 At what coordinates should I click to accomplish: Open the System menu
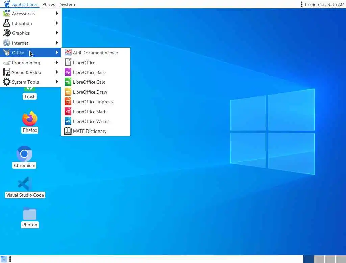68,4
